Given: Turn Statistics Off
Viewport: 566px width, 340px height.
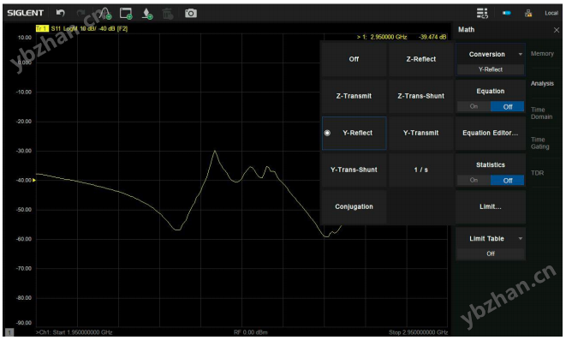Looking at the screenshot, I should (507, 180).
